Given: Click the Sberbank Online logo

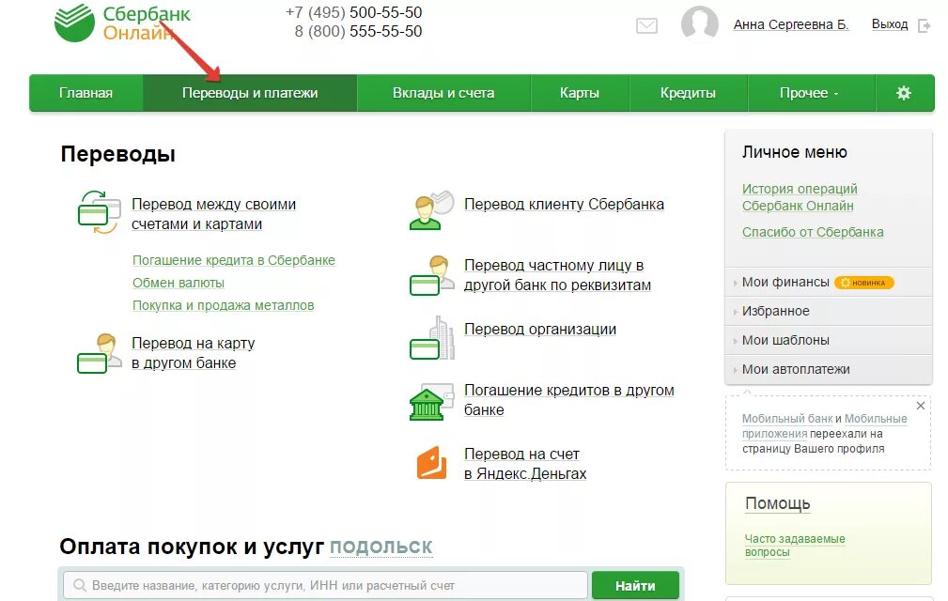Looking at the screenshot, I should [123, 23].
